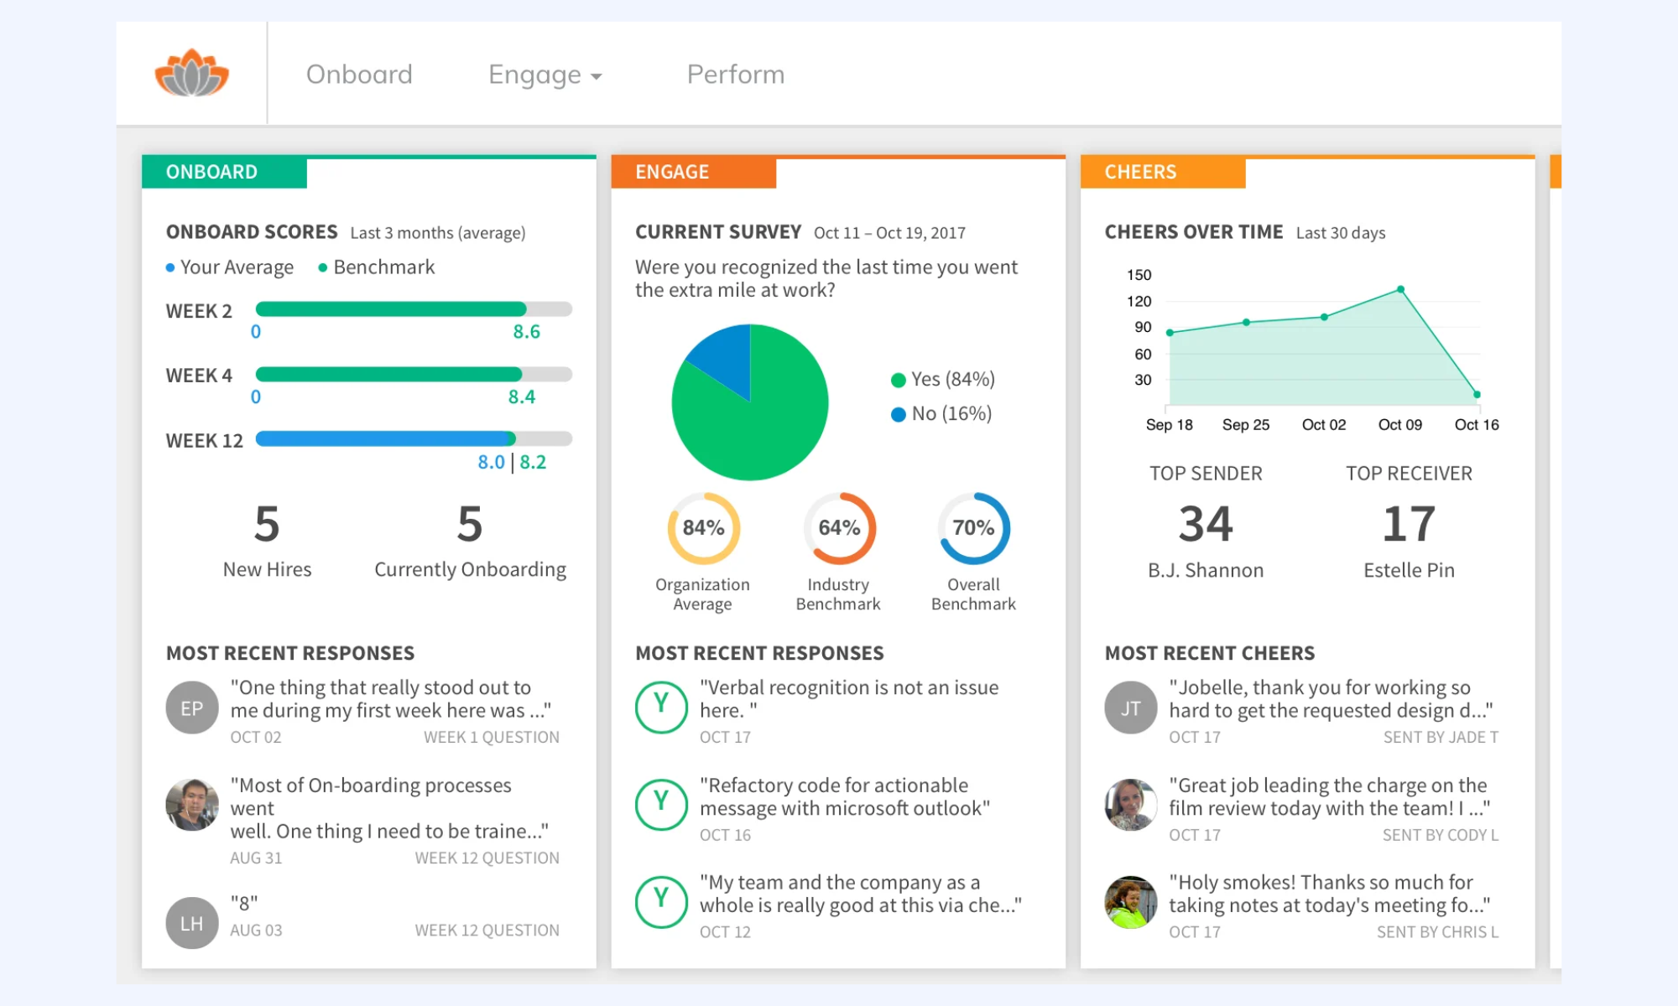Open the 'Holy smokes! Thanks so much' cheer
Viewport: 1678px width, 1006px height.
pyautogui.click(x=1330, y=895)
